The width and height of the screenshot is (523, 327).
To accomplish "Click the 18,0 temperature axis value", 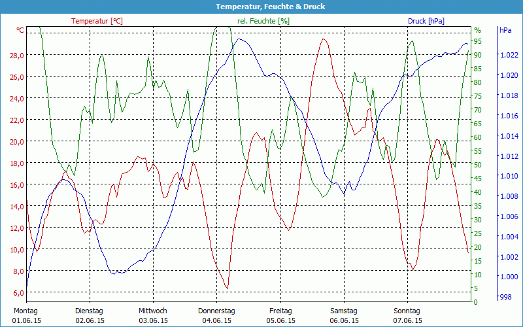I will pyautogui.click(x=17, y=163).
